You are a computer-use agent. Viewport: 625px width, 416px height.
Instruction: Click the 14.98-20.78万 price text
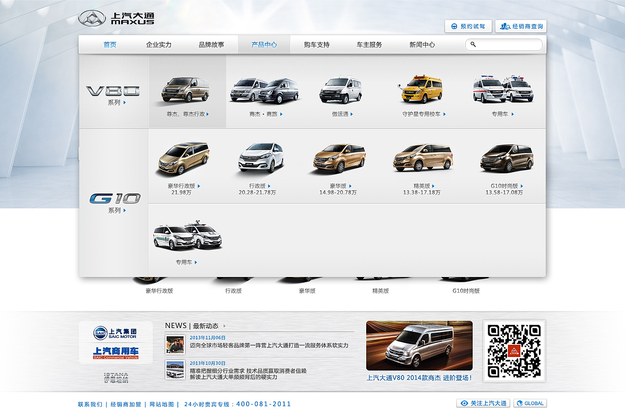click(x=338, y=193)
